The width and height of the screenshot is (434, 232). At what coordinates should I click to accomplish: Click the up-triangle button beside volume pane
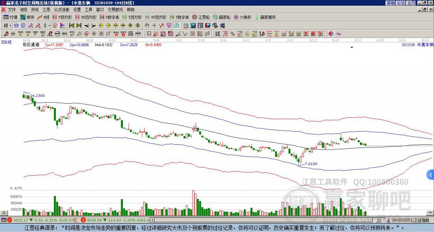[4, 213]
